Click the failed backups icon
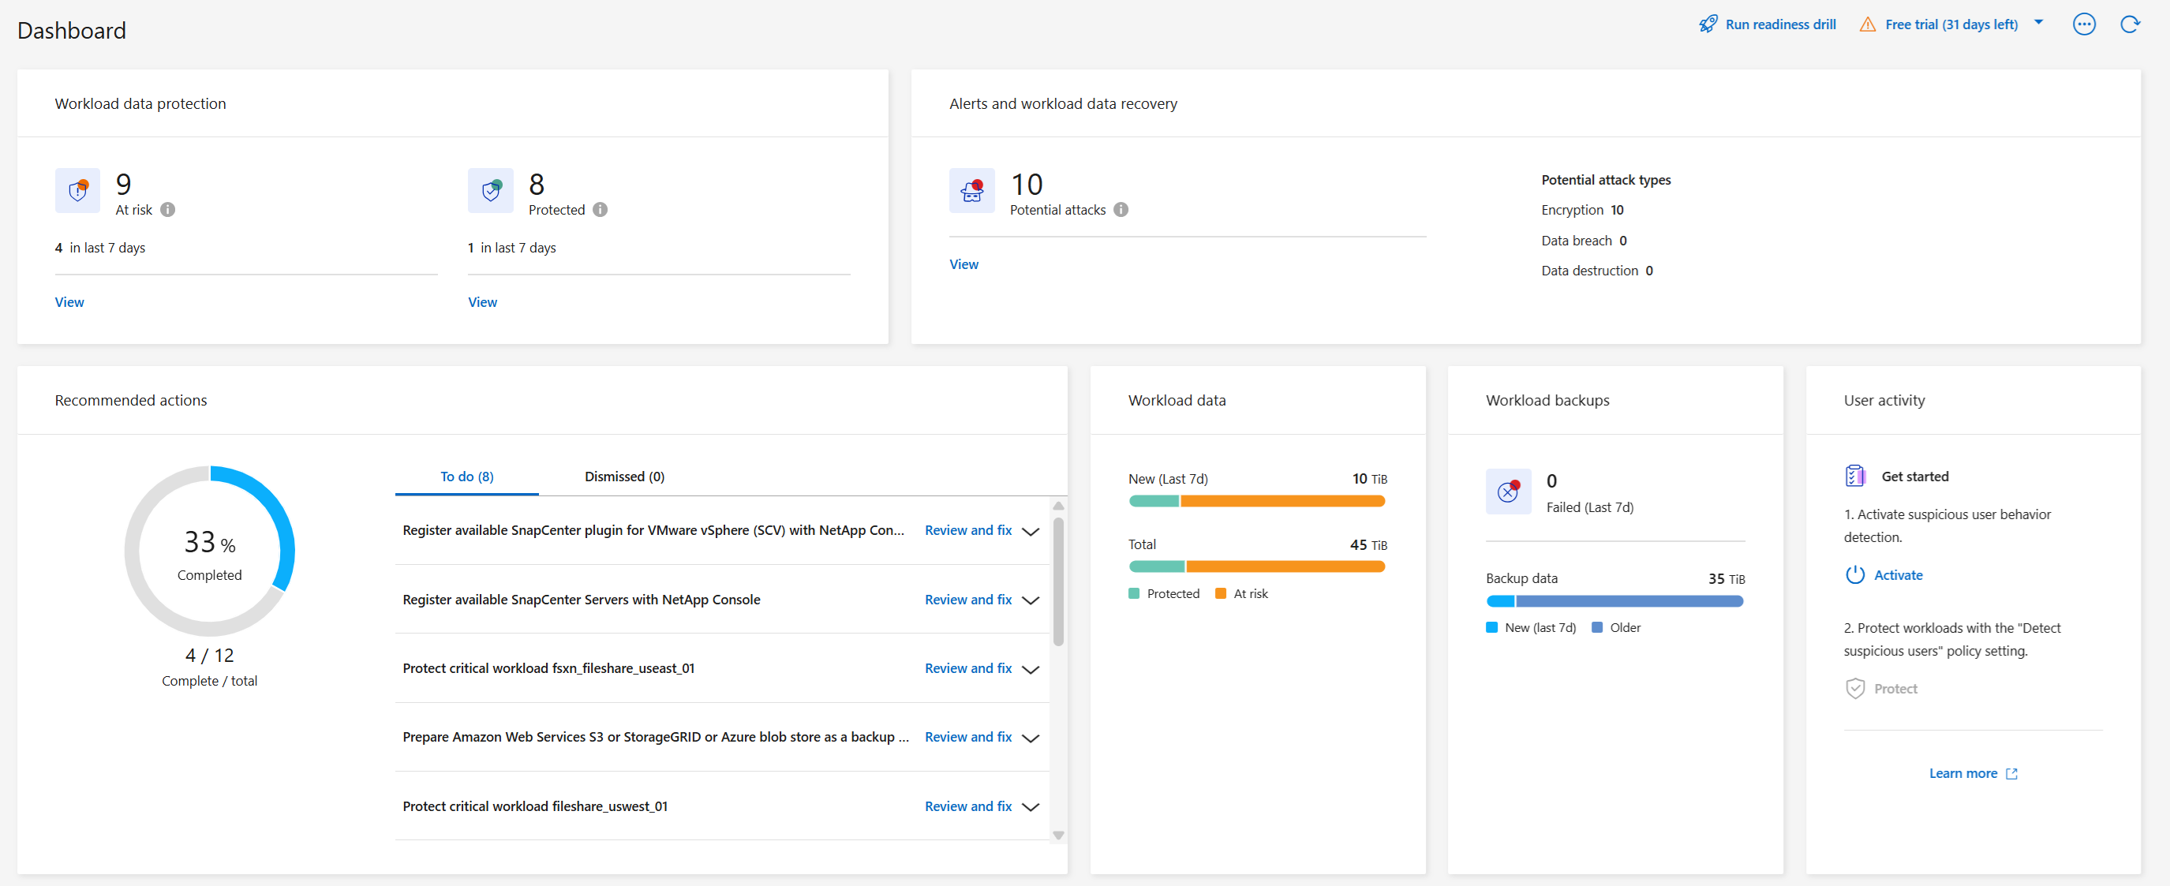Image resolution: width=2170 pixels, height=886 pixels. [1508, 492]
